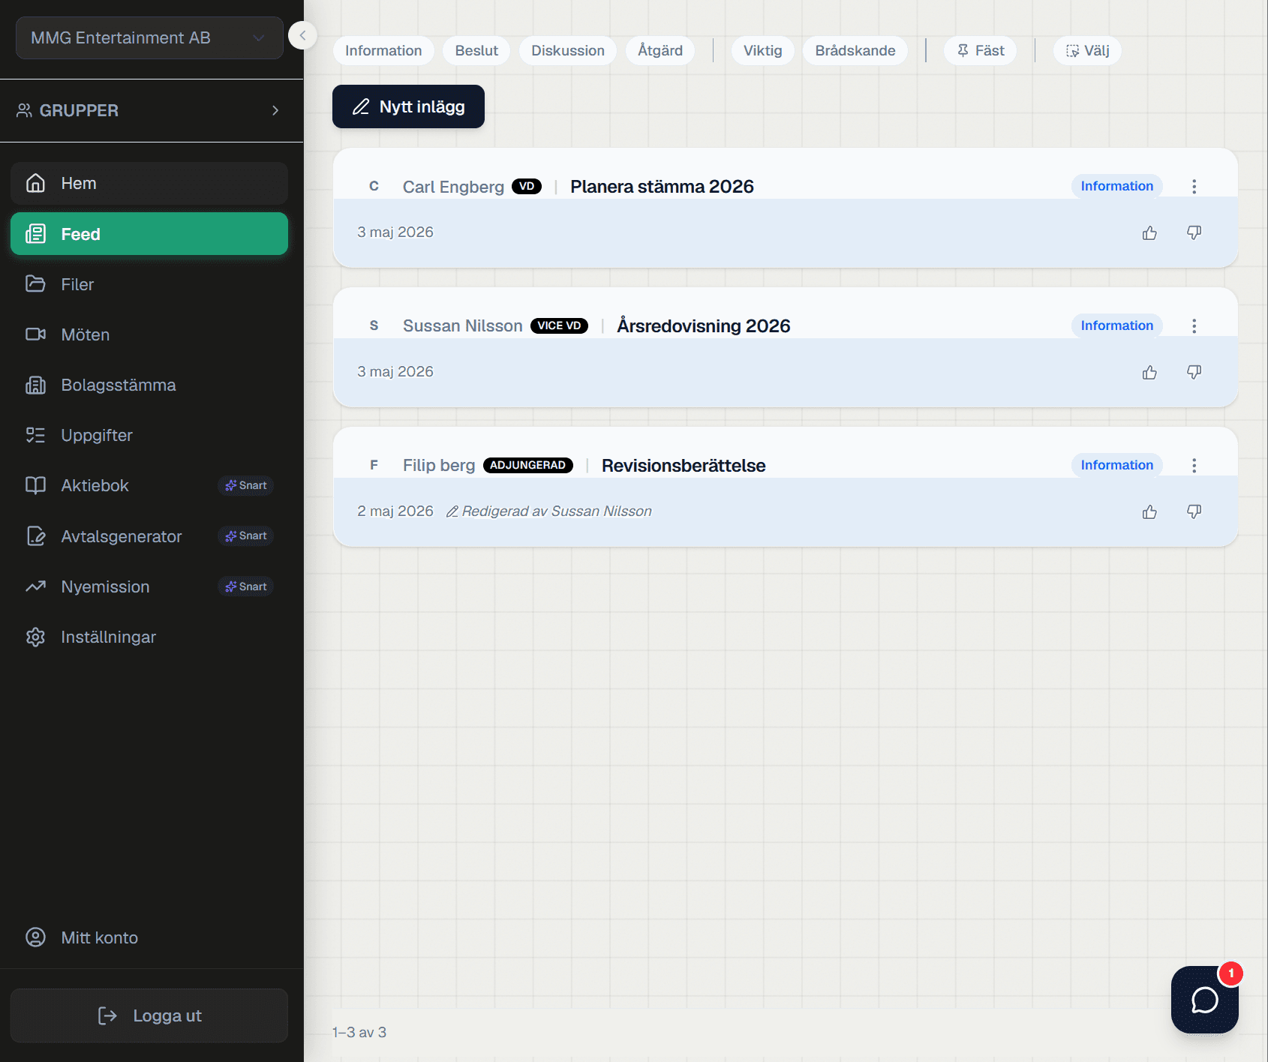Filter the feed by Information
The image size is (1268, 1062).
click(x=383, y=50)
